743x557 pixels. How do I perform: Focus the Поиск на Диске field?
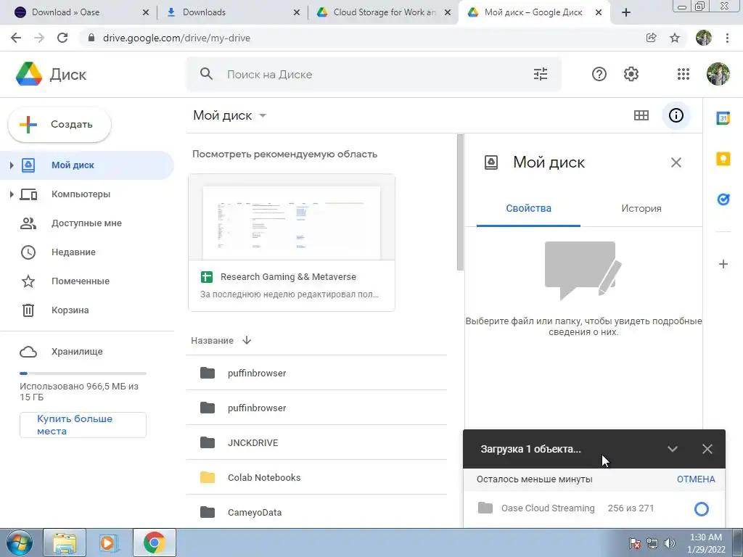tap(374, 75)
